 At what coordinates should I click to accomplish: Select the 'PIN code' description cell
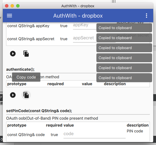[135, 131]
